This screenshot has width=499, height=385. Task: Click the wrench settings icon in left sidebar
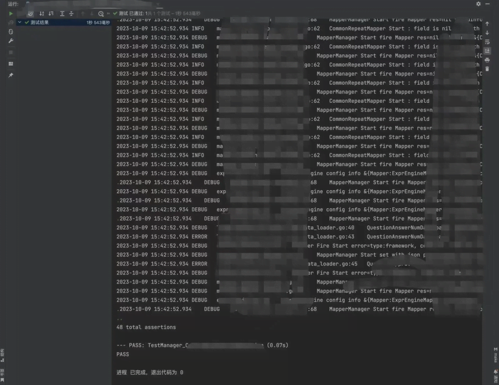point(11,41)
